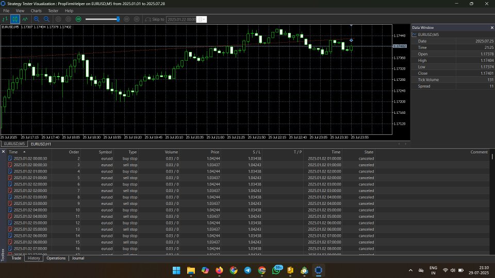Click sell stop icon for order 5

(10, 178)
